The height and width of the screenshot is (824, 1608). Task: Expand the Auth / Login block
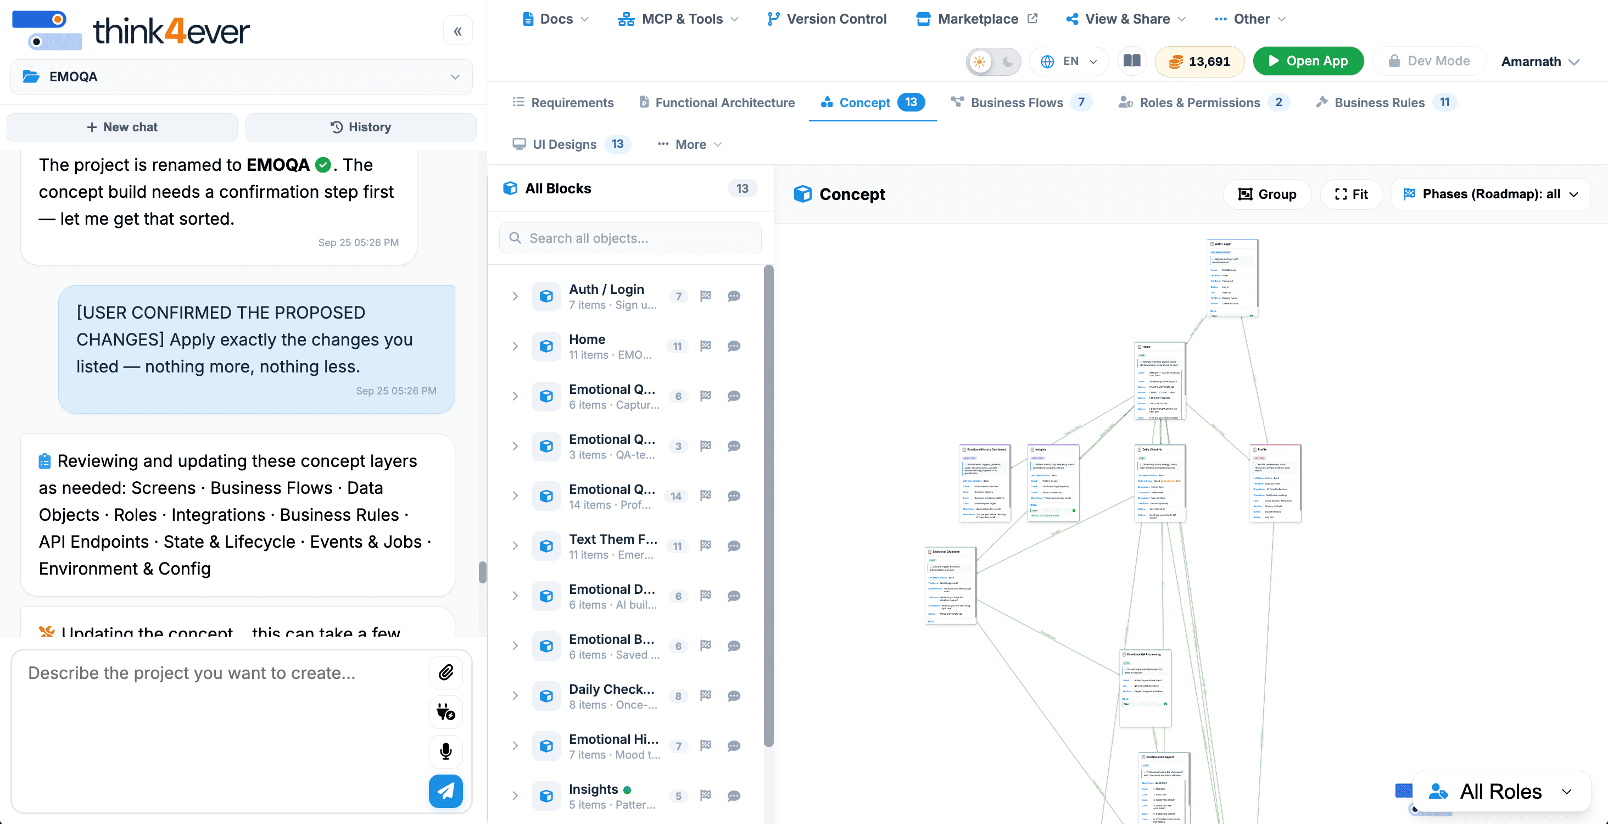(515, 296)
